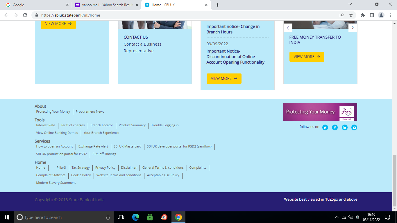The image size is (397, 223).
Task: Close the Home - SBI UK tab
Action: pos(206,5)
